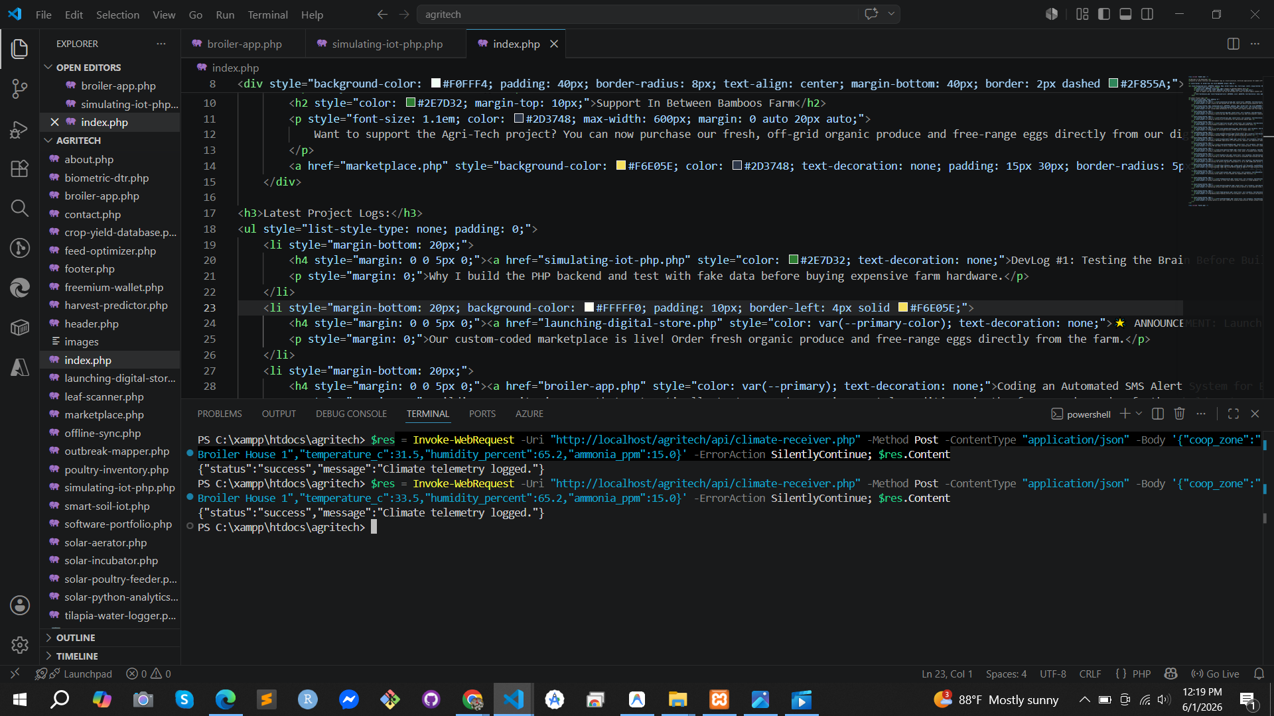
Task: Open Extensions view
Action: pyautogui.click(x=20, y=168)
